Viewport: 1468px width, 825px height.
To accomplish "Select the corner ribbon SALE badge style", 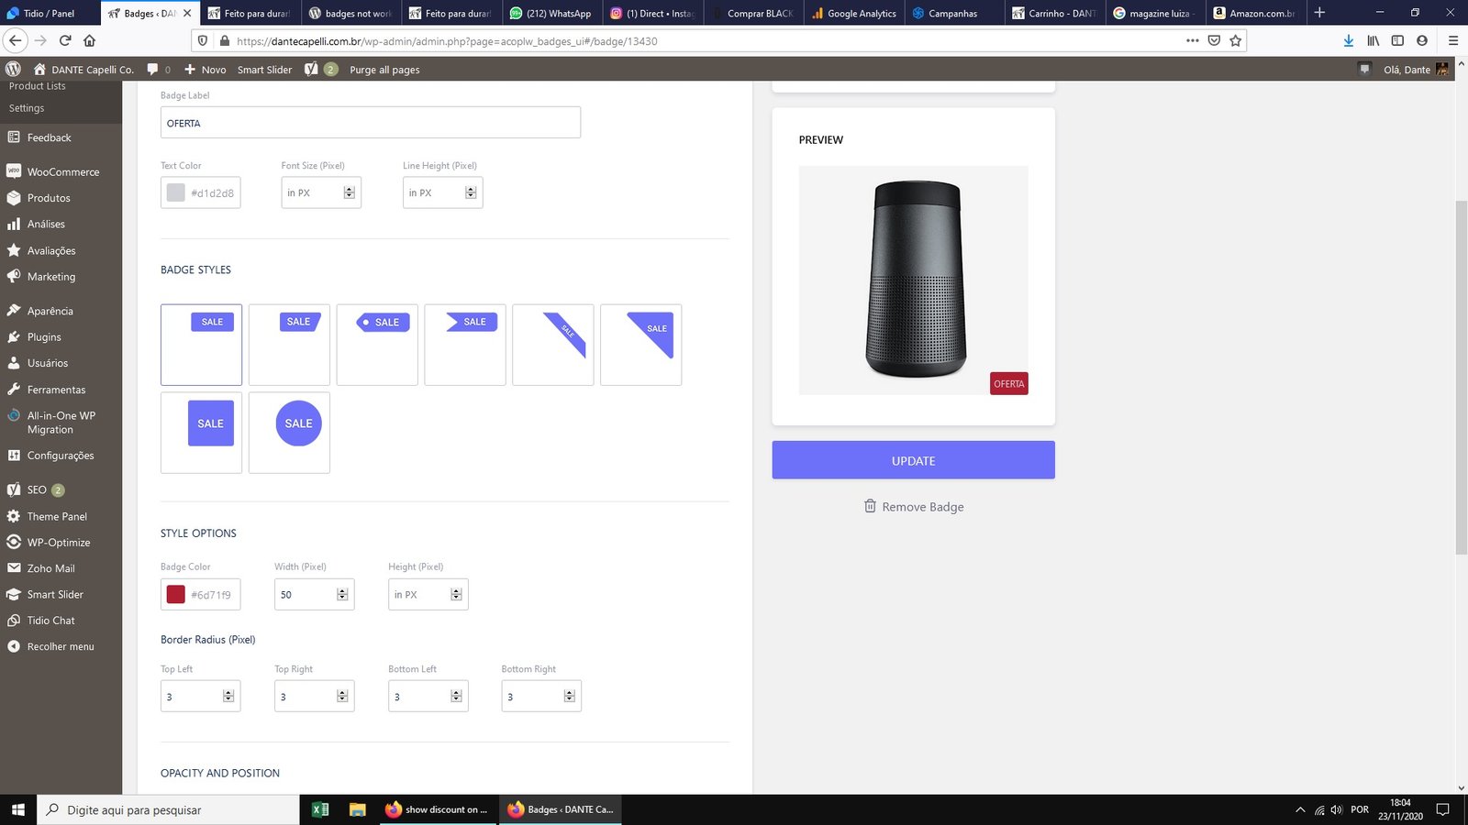I will 553,345.
